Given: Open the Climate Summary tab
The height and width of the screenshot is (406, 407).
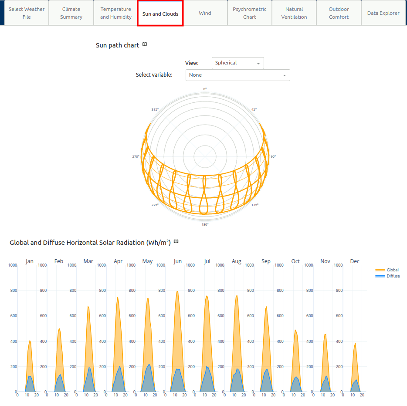Looking at the screenshot, I should 71,13.
